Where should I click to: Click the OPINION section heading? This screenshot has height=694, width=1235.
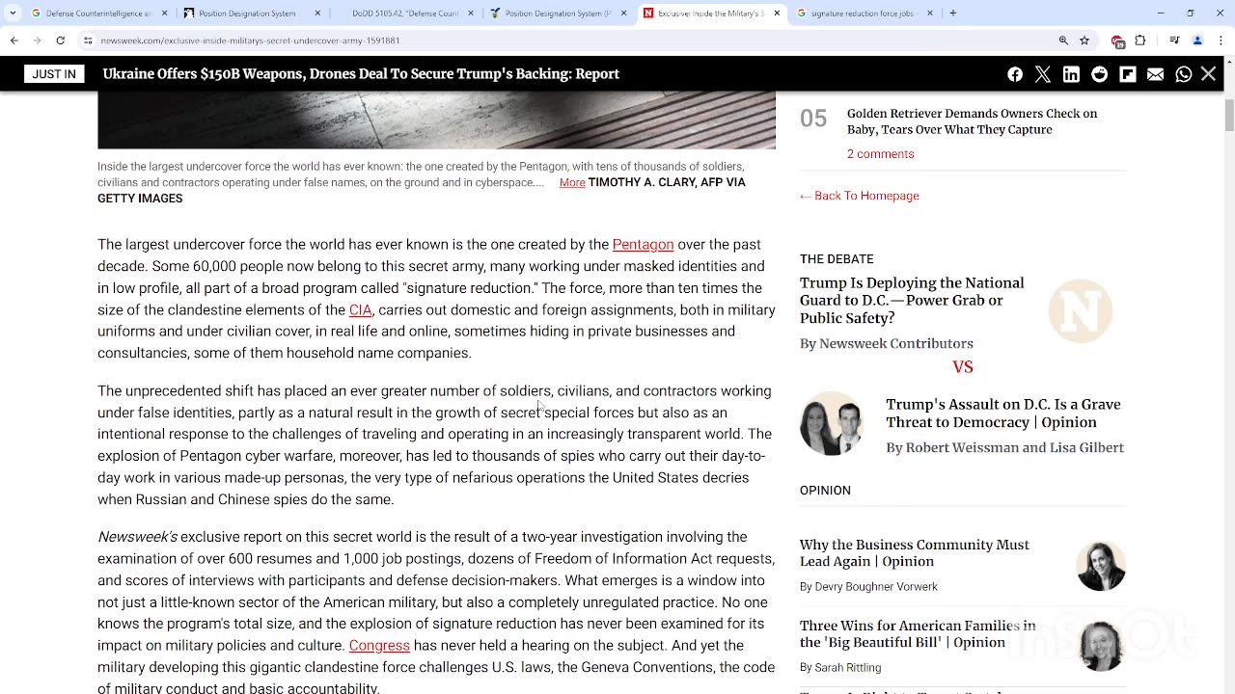[825, 491]
